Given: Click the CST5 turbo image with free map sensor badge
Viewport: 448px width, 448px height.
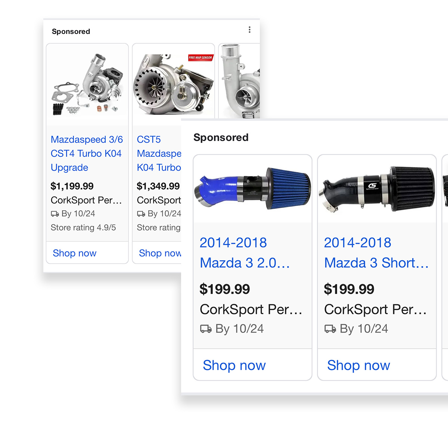Looking at the screenshot, I should (174, 84).
